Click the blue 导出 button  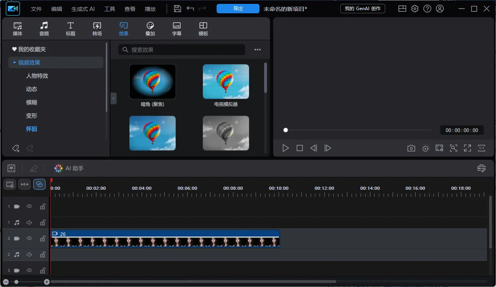(238, 9)
